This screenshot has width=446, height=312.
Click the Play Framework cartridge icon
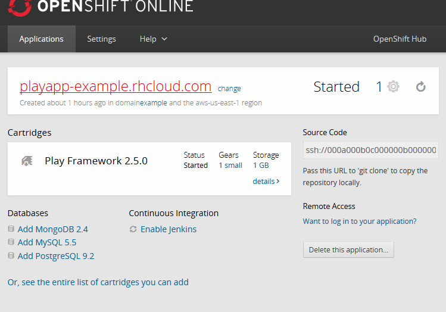click(x=27, y=161)
